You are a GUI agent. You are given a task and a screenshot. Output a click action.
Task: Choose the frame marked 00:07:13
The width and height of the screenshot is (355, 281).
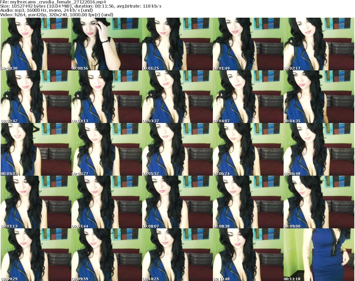(36, 202)
